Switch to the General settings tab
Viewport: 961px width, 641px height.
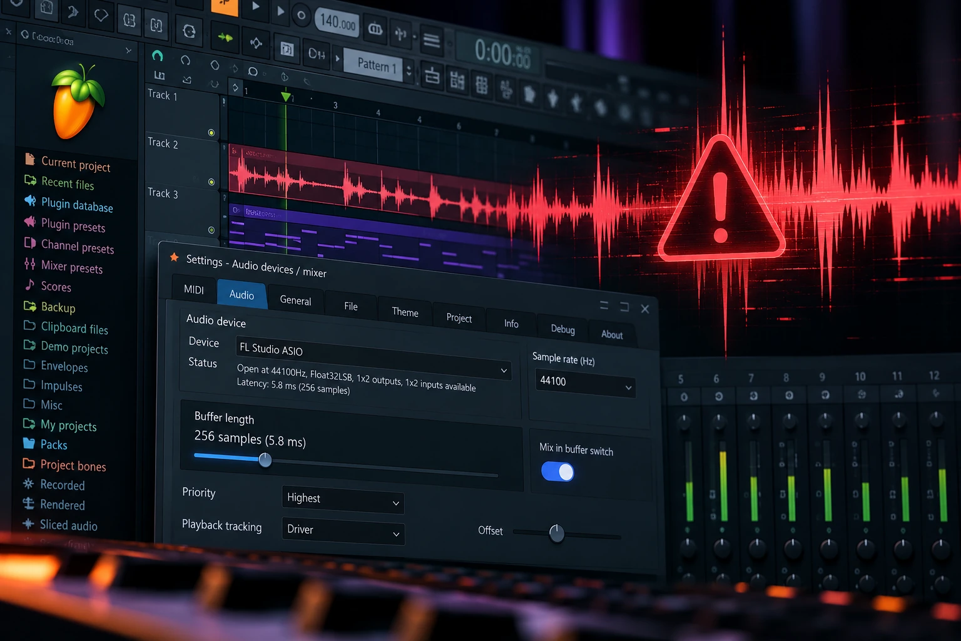pyautogui.click(x=295, y=300)
